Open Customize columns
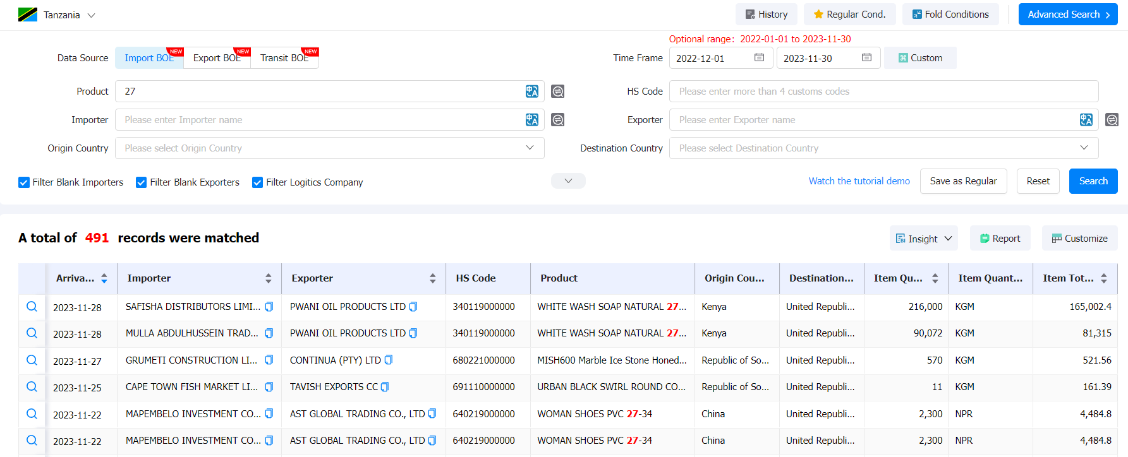This screenshot has height=457, width=1128. 1079,239
